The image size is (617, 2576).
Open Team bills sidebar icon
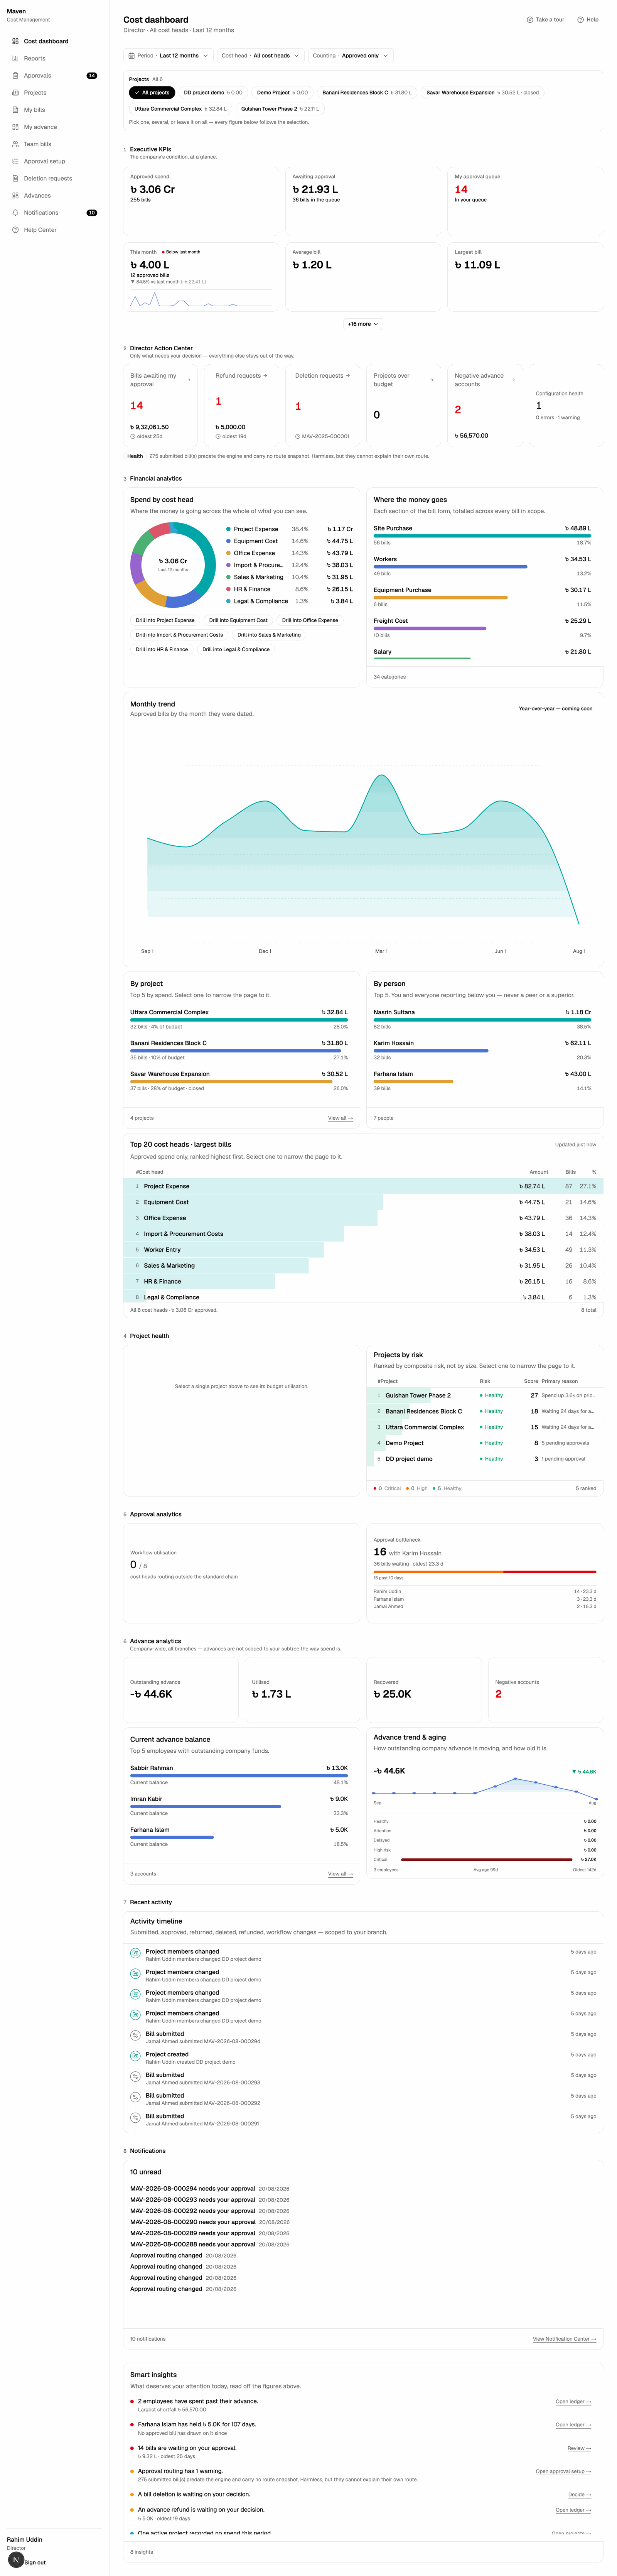pyautogui.click(x=15, y=144)
